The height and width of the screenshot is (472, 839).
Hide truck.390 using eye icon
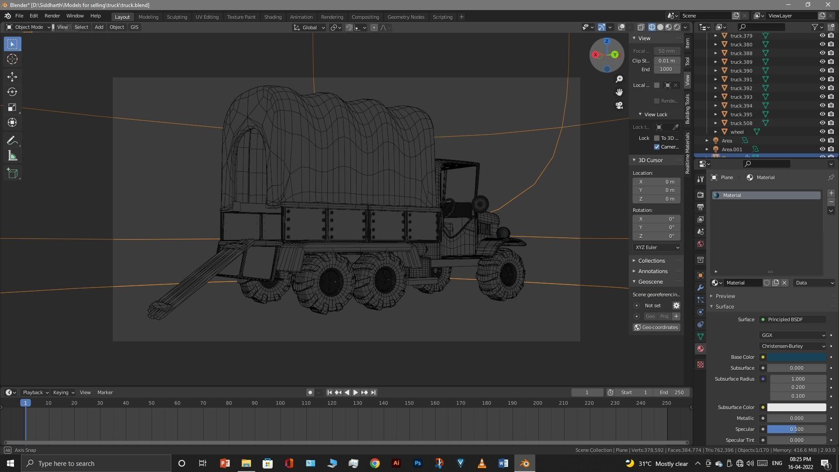(x=822, y=71)
